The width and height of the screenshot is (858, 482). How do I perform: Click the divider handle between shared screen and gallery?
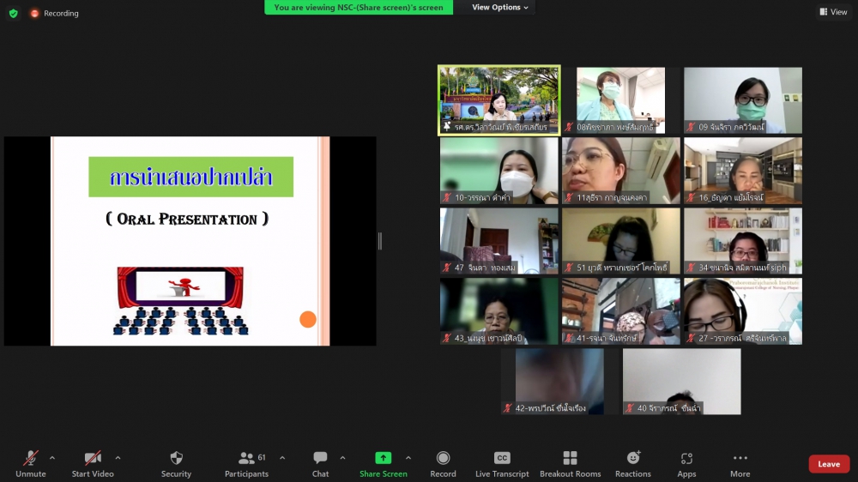tap(380, 241)
